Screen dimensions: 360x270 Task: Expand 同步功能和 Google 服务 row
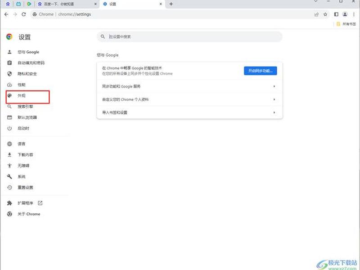click(189, 86)
